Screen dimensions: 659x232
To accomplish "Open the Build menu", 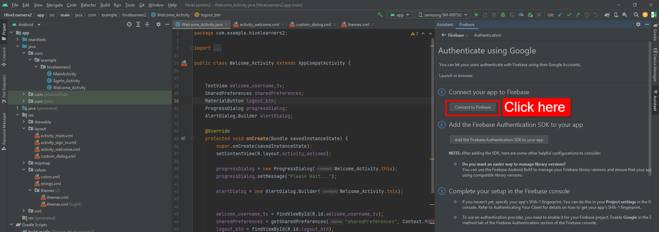I will pyautogui.click(x=105, y=5).
